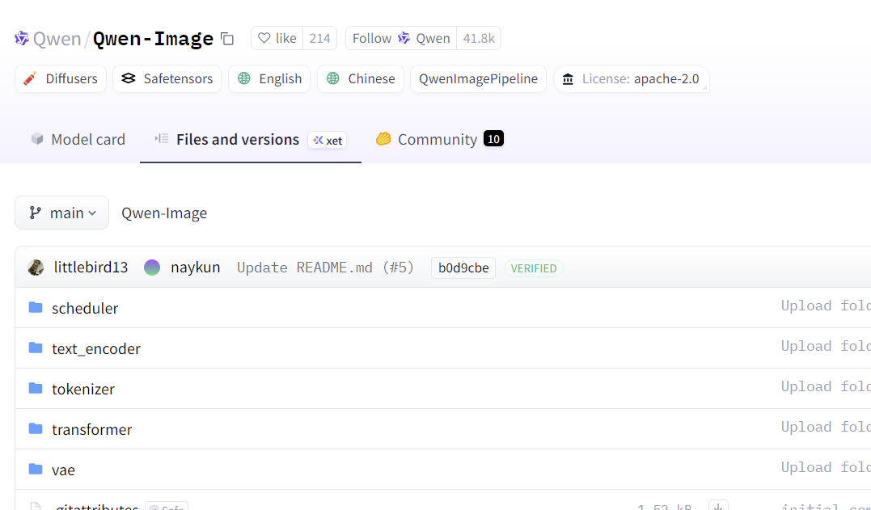
Task: Click the xet badge
Action: tap(328, 141)
